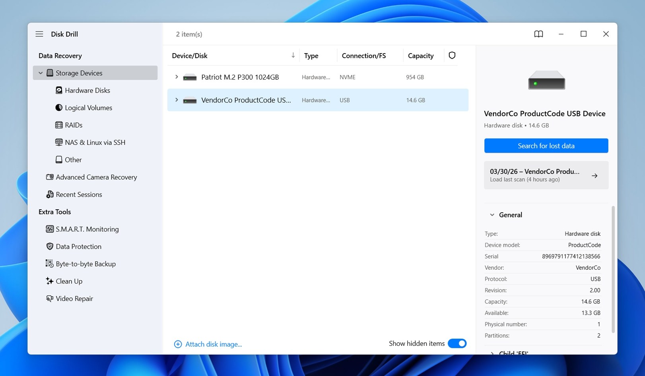This screenshot has height=376, width=645.
Task: Click the RAIDs icon
Action: click(59, 125)
